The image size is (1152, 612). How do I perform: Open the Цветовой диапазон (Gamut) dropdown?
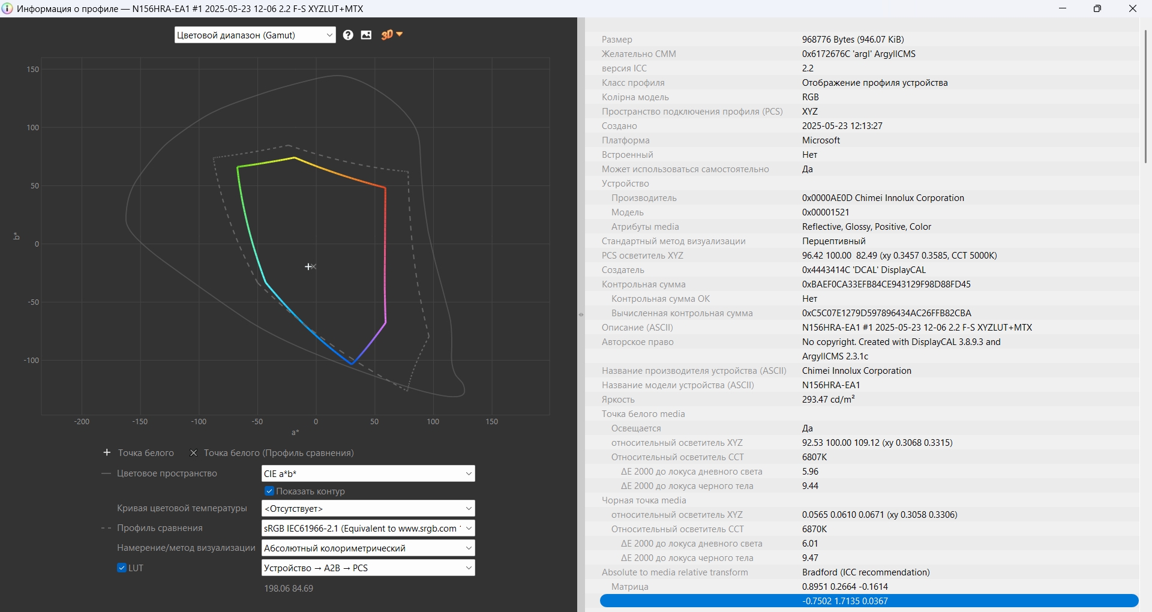[255, 35]
